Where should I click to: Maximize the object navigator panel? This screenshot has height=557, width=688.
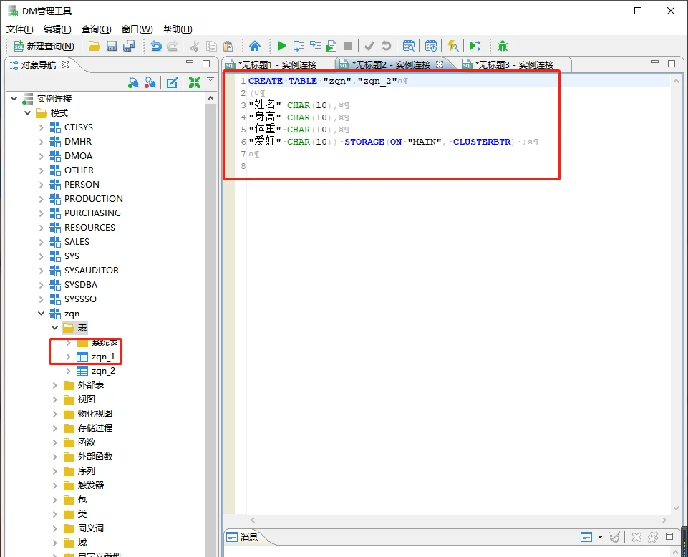206,64
